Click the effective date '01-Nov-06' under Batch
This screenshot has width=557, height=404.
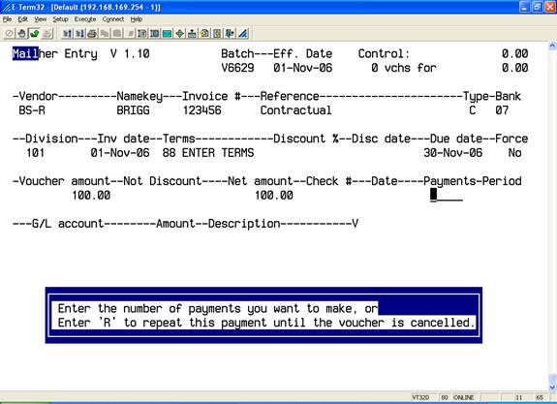[x=302, y=68]
